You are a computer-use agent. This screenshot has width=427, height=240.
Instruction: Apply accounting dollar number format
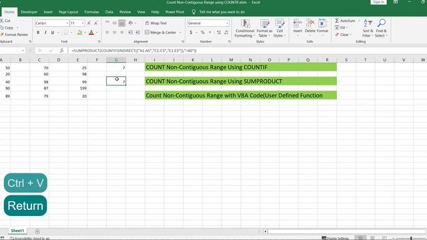191,33
